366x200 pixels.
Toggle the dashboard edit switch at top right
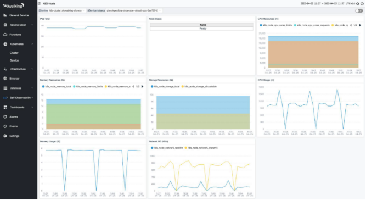pos(359,11)
